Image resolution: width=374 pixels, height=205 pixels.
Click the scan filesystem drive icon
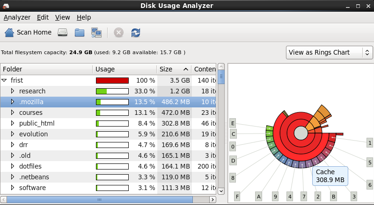(63, 32)
